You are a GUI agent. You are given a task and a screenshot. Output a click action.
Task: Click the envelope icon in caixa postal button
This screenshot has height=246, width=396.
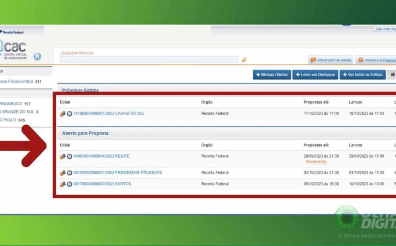[x=361, y=60]
